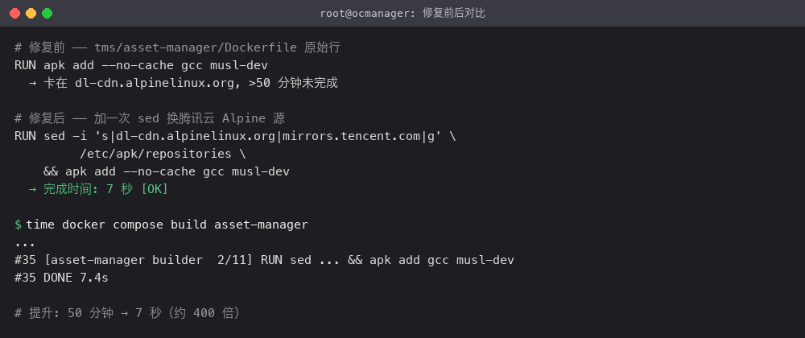Click the green maximize window button
Screen dimensions: 805x338
[x=47, y=14]
